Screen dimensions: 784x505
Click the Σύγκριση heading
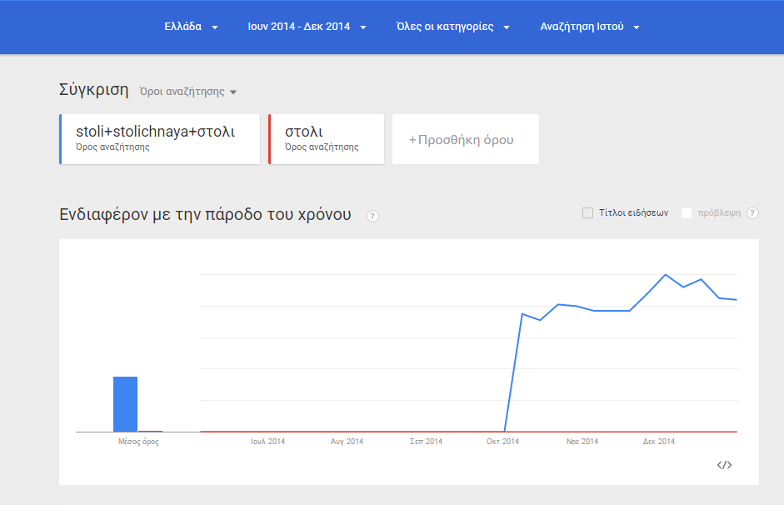pos(94,90)
